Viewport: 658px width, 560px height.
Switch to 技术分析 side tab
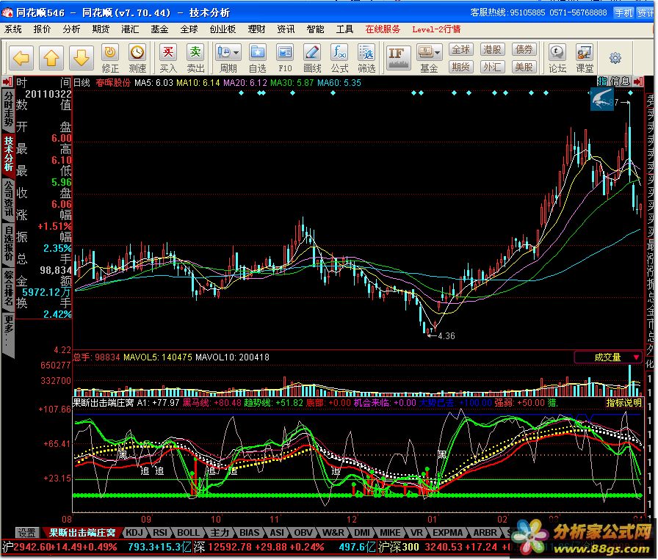point(8,153)
